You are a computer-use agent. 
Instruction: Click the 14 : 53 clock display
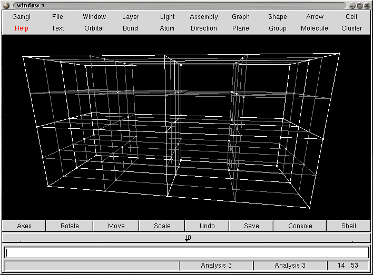point(348,266)
